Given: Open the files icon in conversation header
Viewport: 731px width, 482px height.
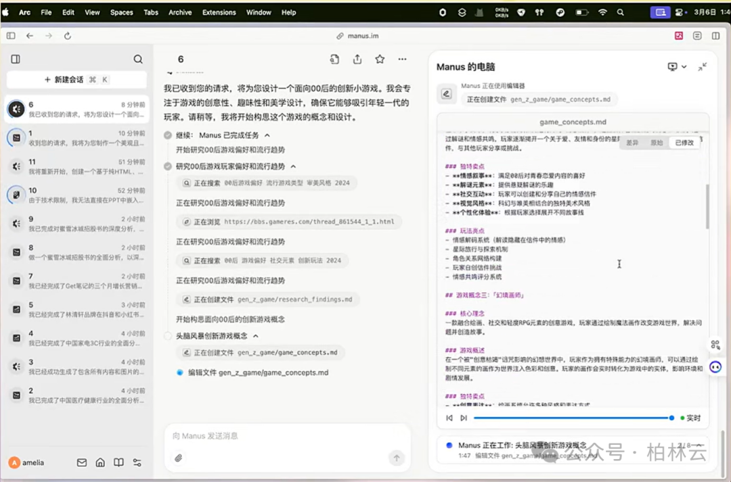Looking at the screenshot, I should click(x=334, y=59).
